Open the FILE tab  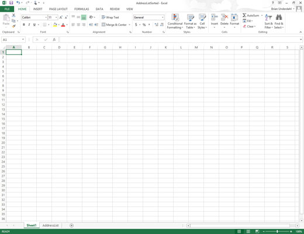point(7,9)
